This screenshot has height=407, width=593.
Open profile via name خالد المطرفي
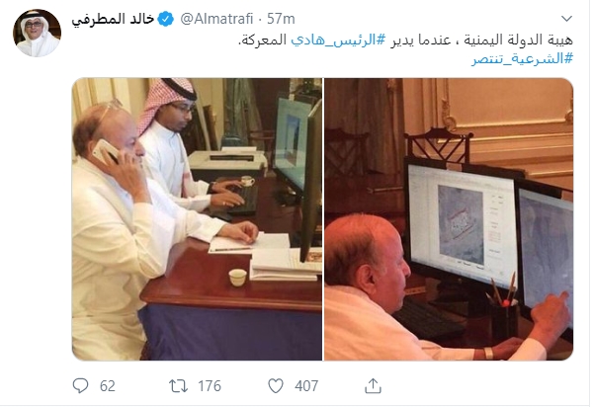113,19
